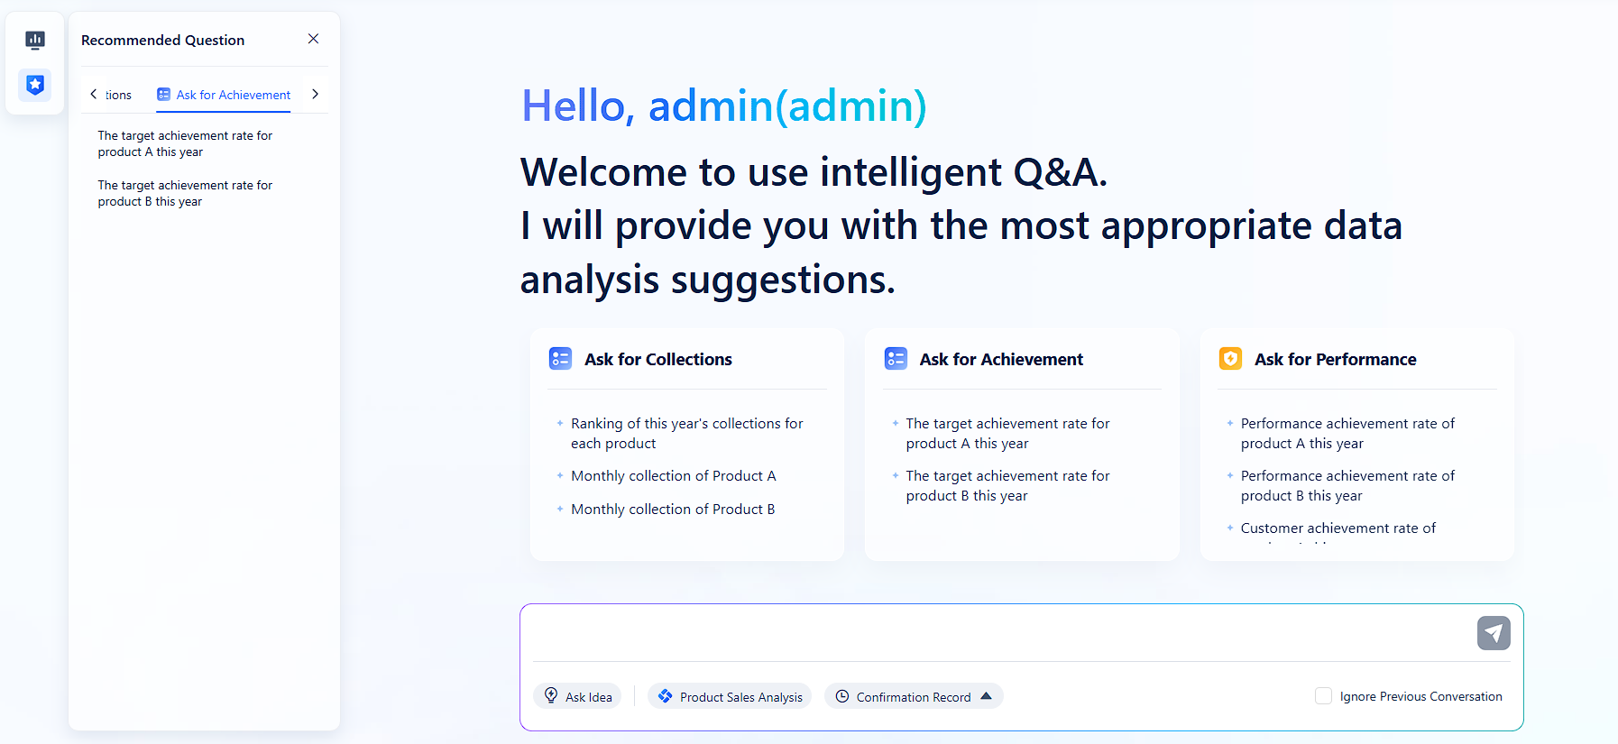Click the Ask for Achievement card icon
Viewport: 1618px width, 744px height.
(x=896, y=358)
